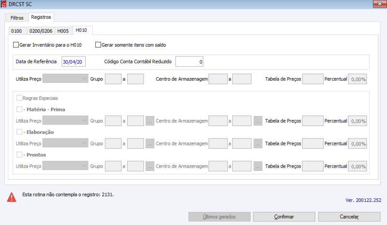Expand Matéria-Prima Utiliza Preço dropdown
This screenshot has width=387, height=225.
point(65,121)
